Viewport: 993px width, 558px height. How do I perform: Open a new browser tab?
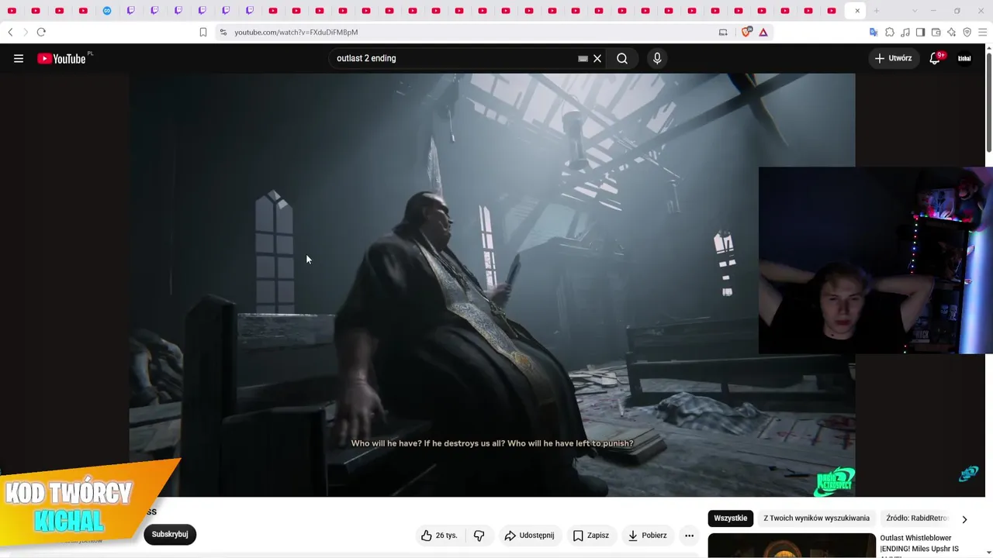point(877,11)
